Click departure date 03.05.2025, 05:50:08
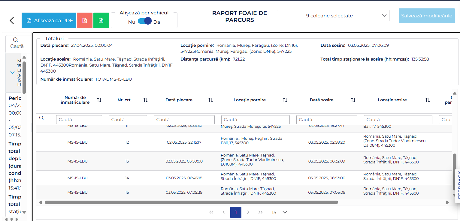This screenshot has height=221, width=460. tap(184, 161)
